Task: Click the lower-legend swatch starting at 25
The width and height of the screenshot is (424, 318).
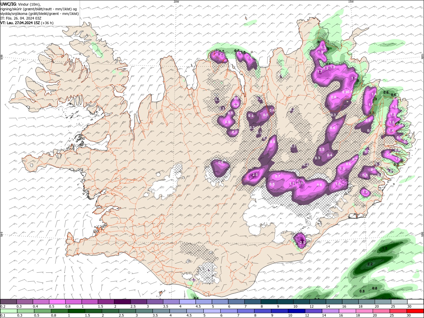Action: coord(398,311)
